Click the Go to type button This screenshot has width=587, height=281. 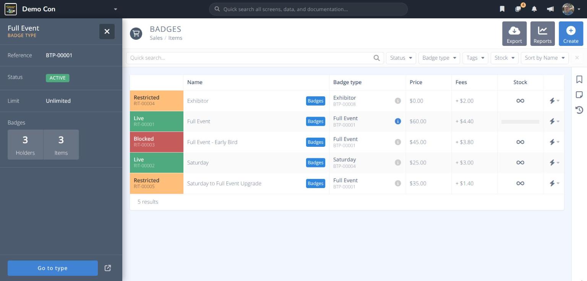point(53,268)
